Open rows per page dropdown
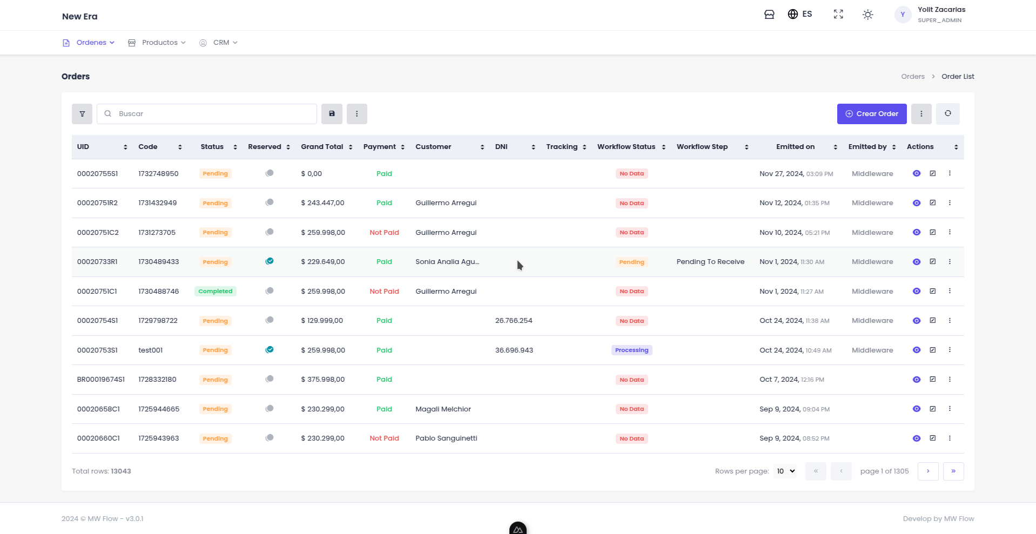The height and width of the screenshot is (534, 1036). pyautogui.click(x=785, y=471)
